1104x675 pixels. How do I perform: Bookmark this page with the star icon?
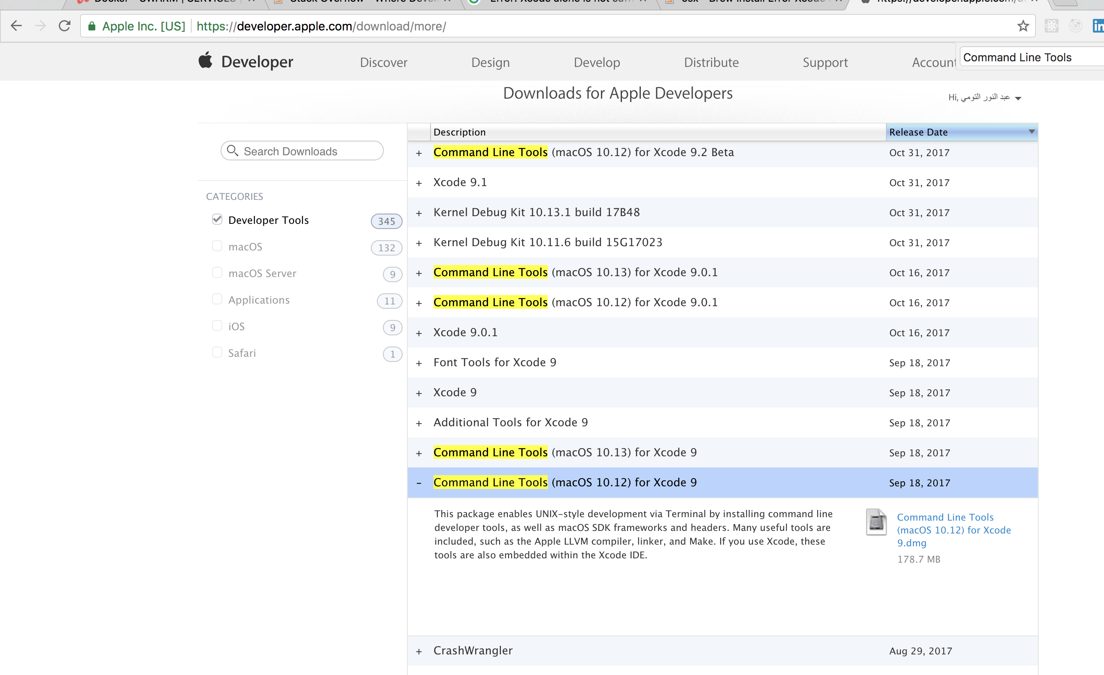coord(1022,26)
